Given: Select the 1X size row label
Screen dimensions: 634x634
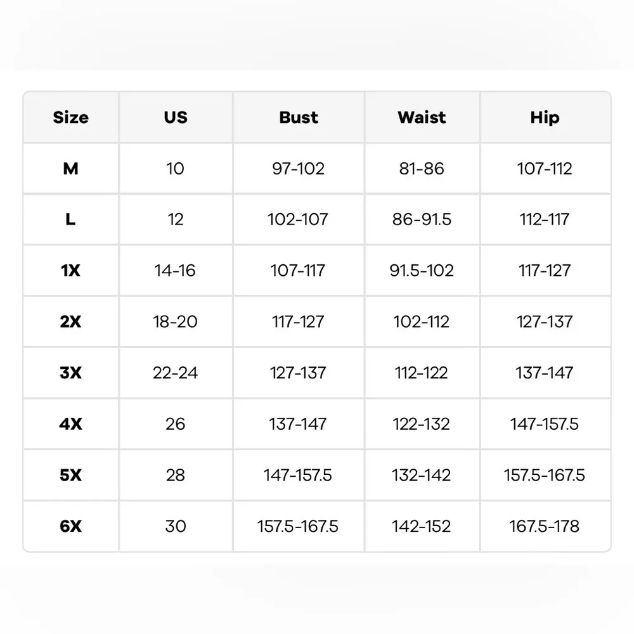Looking at the screenshot, I should pos(71,271).
